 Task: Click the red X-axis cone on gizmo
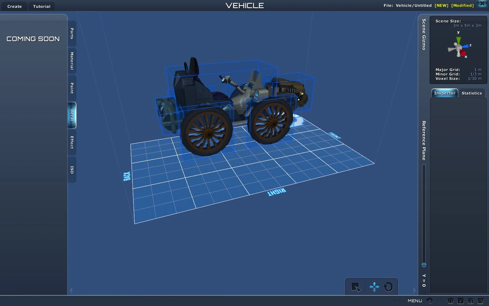click(x=463, y=53)
